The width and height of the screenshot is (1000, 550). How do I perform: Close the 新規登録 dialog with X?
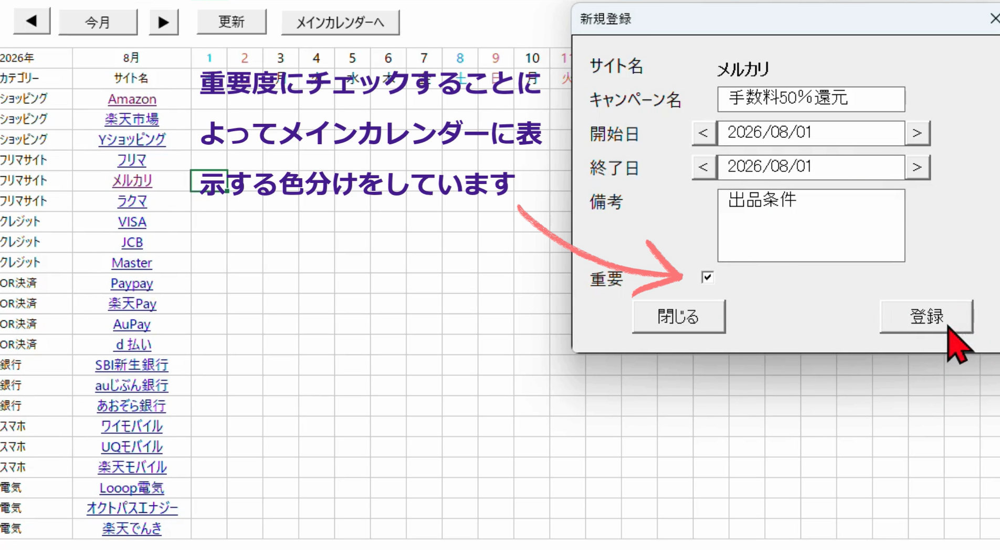tap(994, 18)
